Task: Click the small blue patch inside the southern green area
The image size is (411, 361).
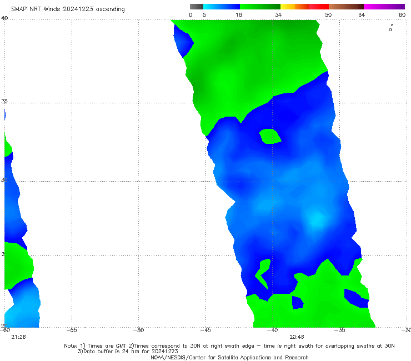Action: [x=298, y=302]
